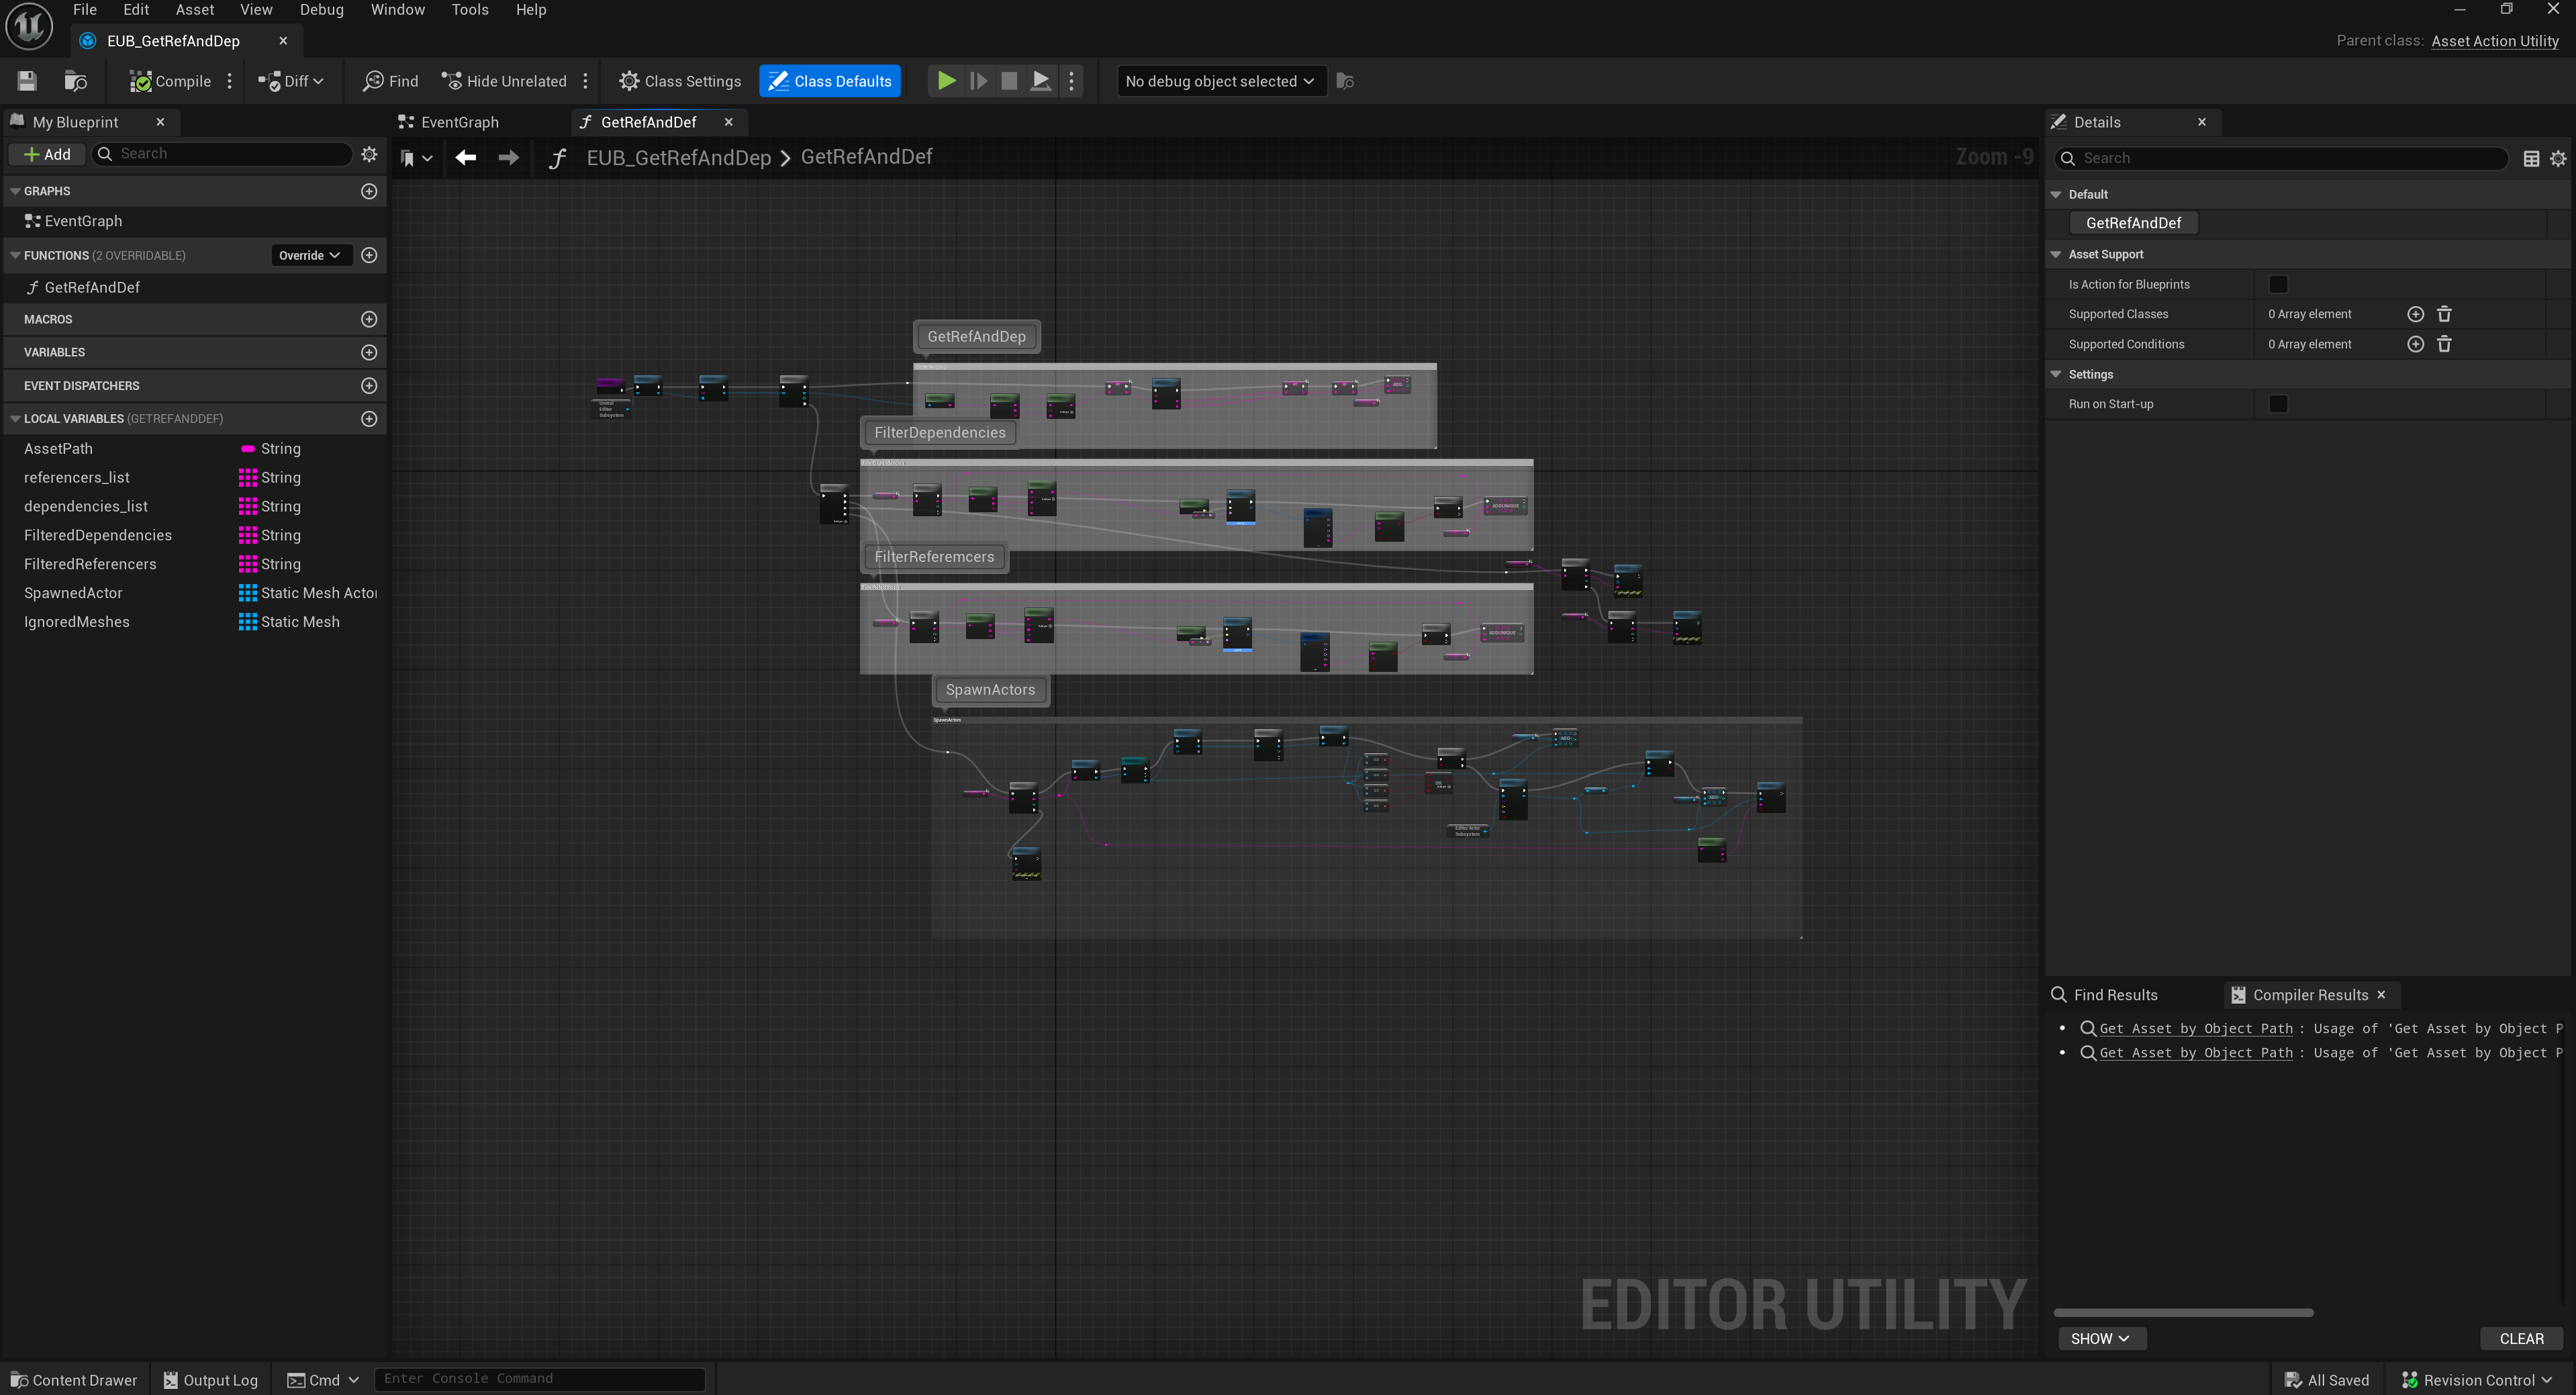Viewport: 2576px width, 1395px height.
Task: Open My Blueprint view options gear
Action: (369, 154)
